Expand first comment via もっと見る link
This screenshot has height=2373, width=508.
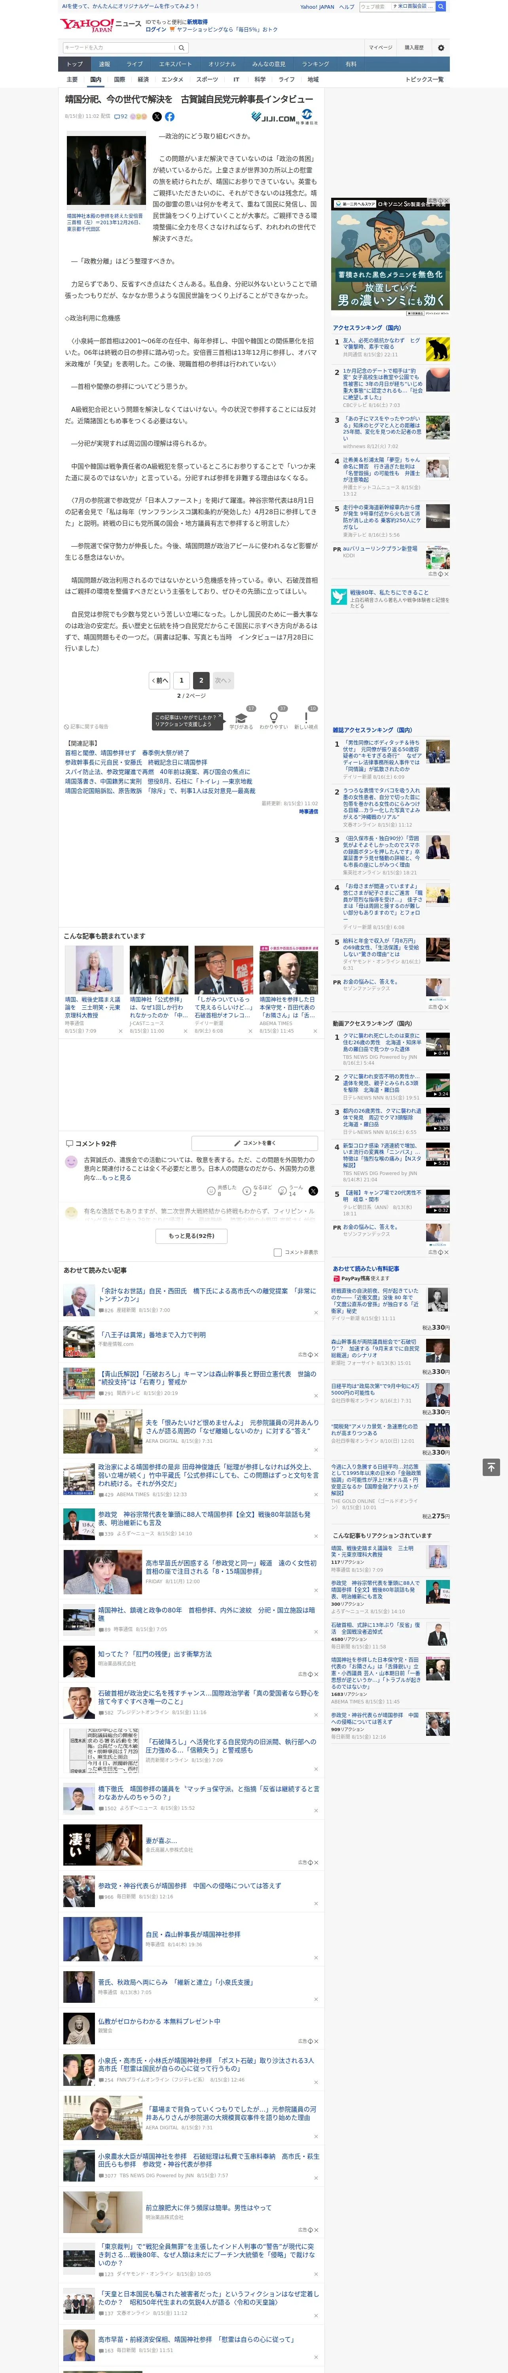[116, 1177]
